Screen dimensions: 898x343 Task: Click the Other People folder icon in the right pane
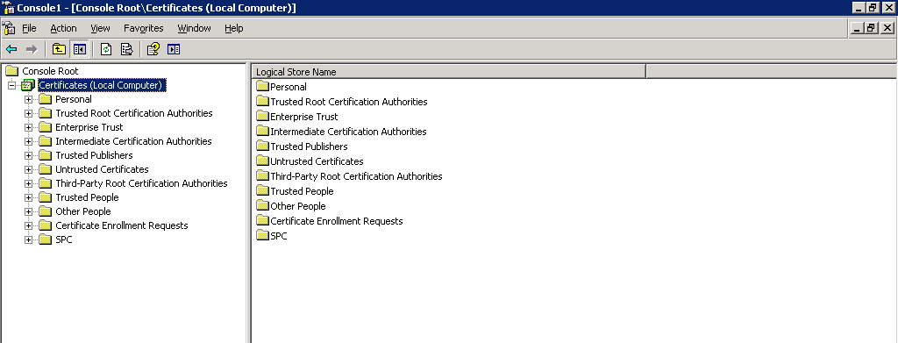click(262, 205)
